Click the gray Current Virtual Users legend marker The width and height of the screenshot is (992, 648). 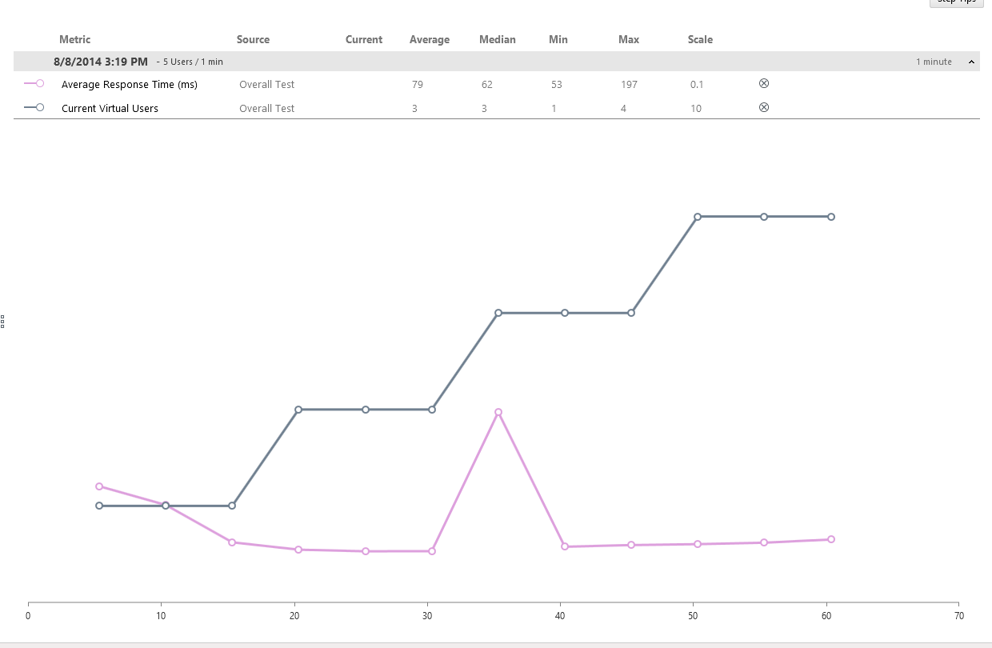coord(34,107)
